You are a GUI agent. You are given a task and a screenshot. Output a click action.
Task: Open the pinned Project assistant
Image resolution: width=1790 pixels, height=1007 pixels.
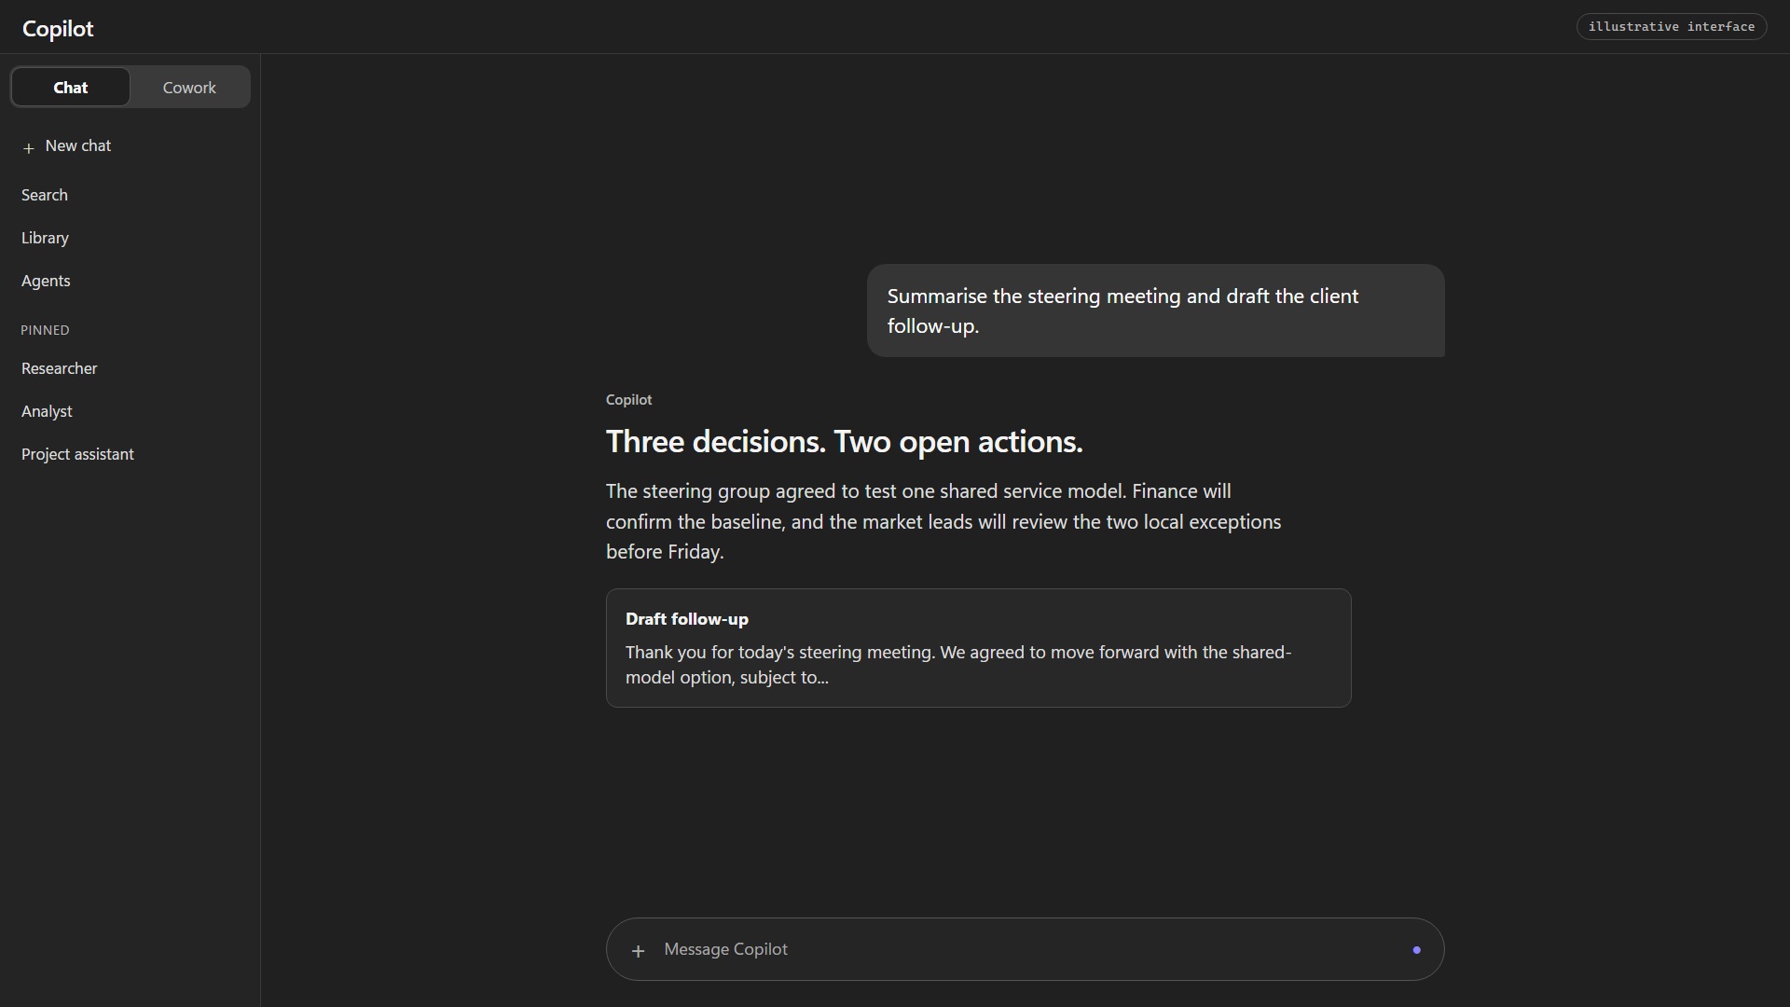click(x=77, y=454)
